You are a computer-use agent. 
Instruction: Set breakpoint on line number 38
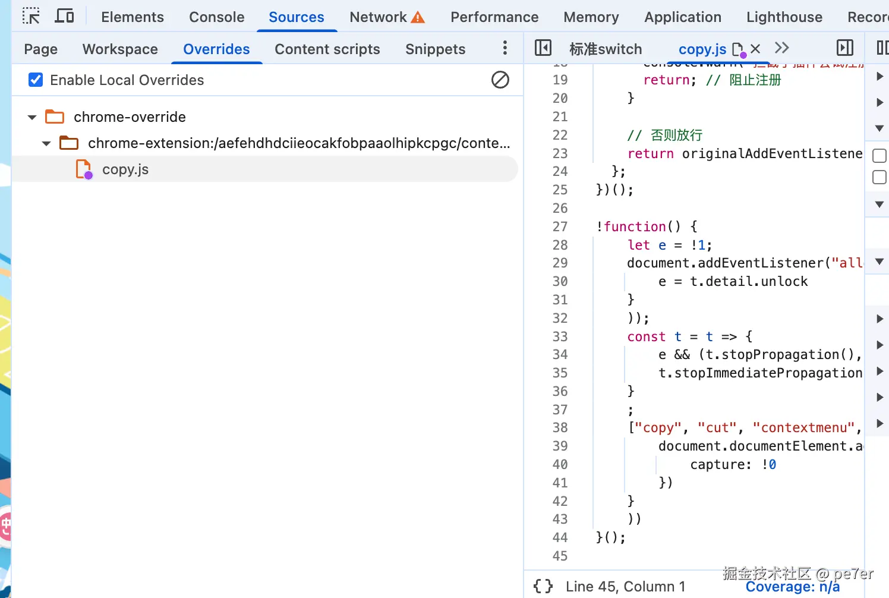[560, 427]
